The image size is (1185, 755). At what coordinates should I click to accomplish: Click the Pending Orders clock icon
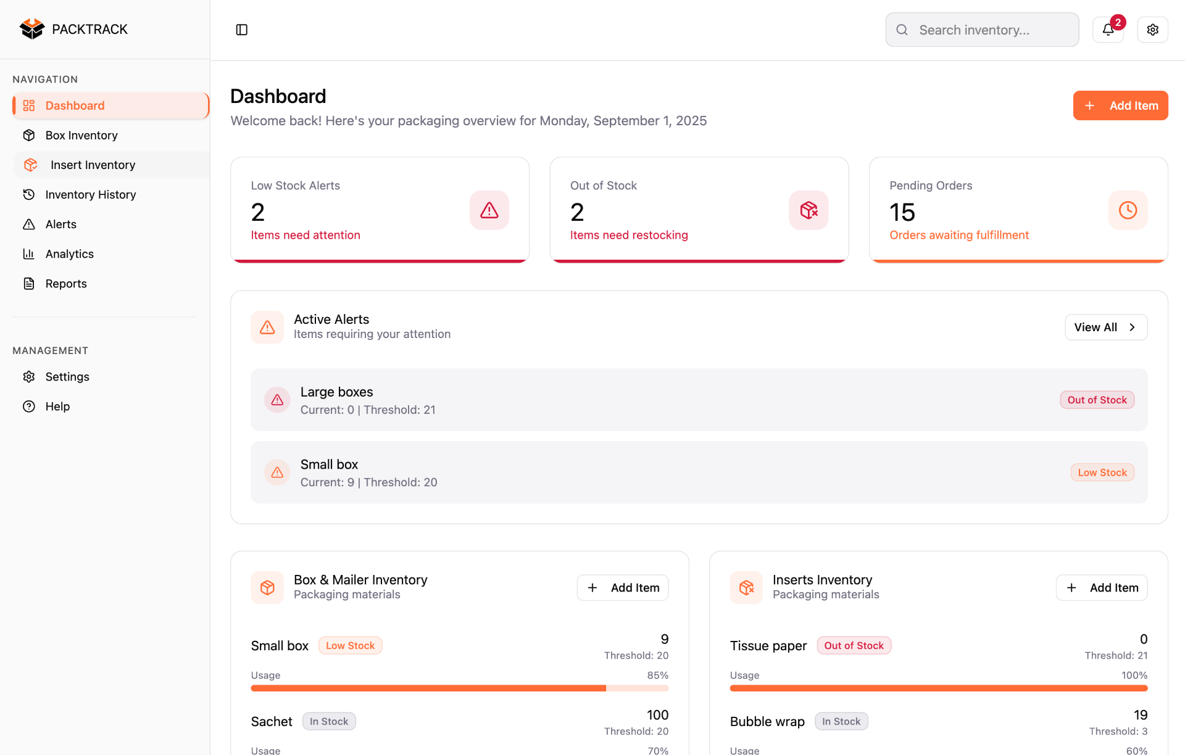tap(1127, 210)
